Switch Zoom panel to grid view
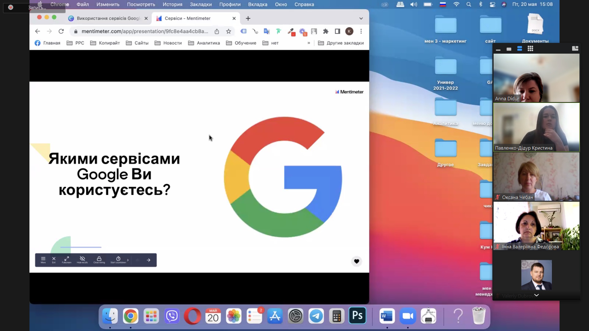Screen dimensions: 589x331 click(530, 49)
